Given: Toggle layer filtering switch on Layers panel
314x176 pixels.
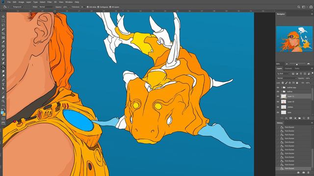Looking at the screenshot, I should pos(313,73).
